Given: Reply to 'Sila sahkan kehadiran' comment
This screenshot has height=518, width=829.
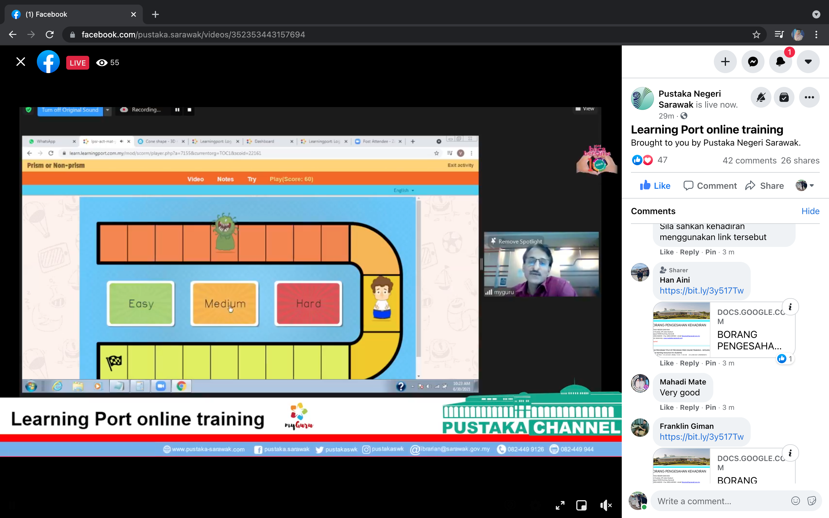Looking at the screenshot, I should (689, 252).
